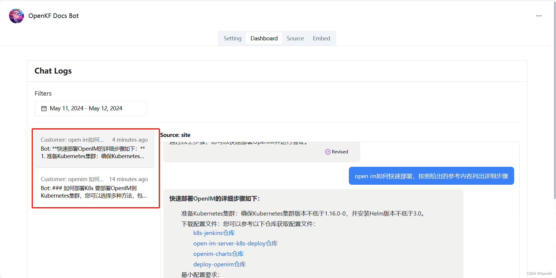
Task: Select the chat log from 4 minutes ago
Action: (x=94, y=148)
